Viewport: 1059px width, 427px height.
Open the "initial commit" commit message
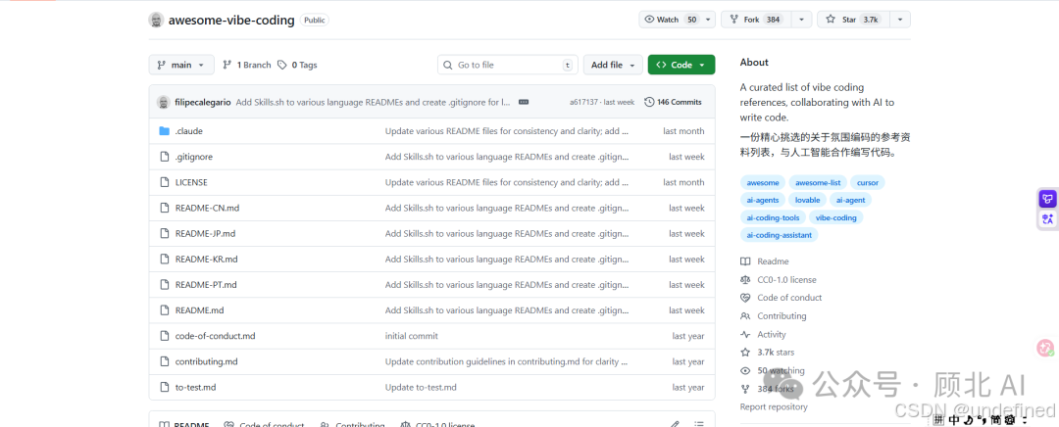coord(411,336)
